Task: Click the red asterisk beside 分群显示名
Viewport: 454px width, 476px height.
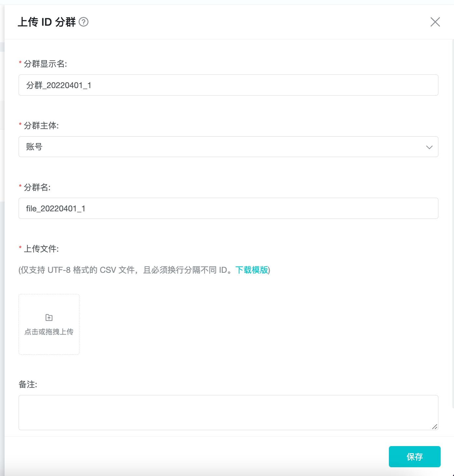Action: point(20,64)
